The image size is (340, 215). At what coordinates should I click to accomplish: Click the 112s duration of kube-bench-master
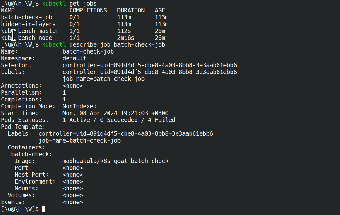pyautogui.click(x=124, y=31)
